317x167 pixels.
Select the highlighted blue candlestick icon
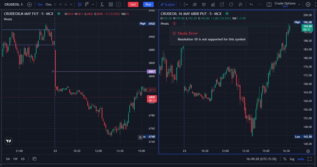80,4
